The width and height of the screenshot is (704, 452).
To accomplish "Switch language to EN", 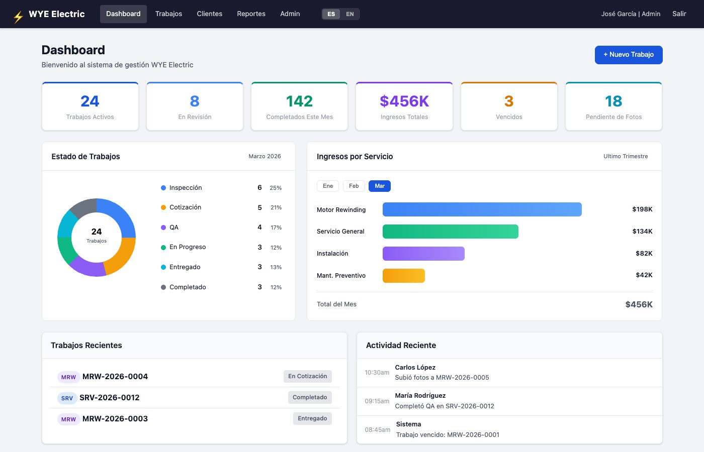I will click(350, 14).
